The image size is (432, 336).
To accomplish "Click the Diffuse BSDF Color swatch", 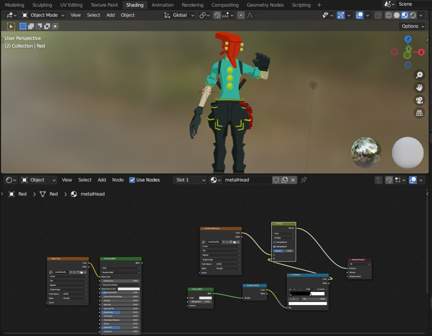I will (x=205, y=298).
